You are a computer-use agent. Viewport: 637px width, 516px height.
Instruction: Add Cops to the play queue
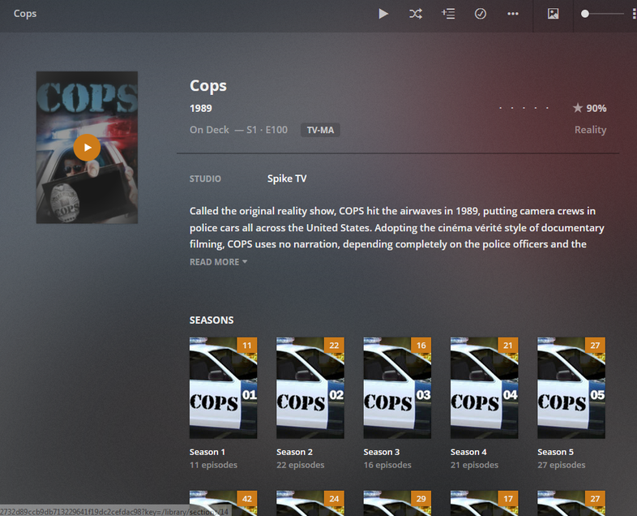tap(448, 14)
